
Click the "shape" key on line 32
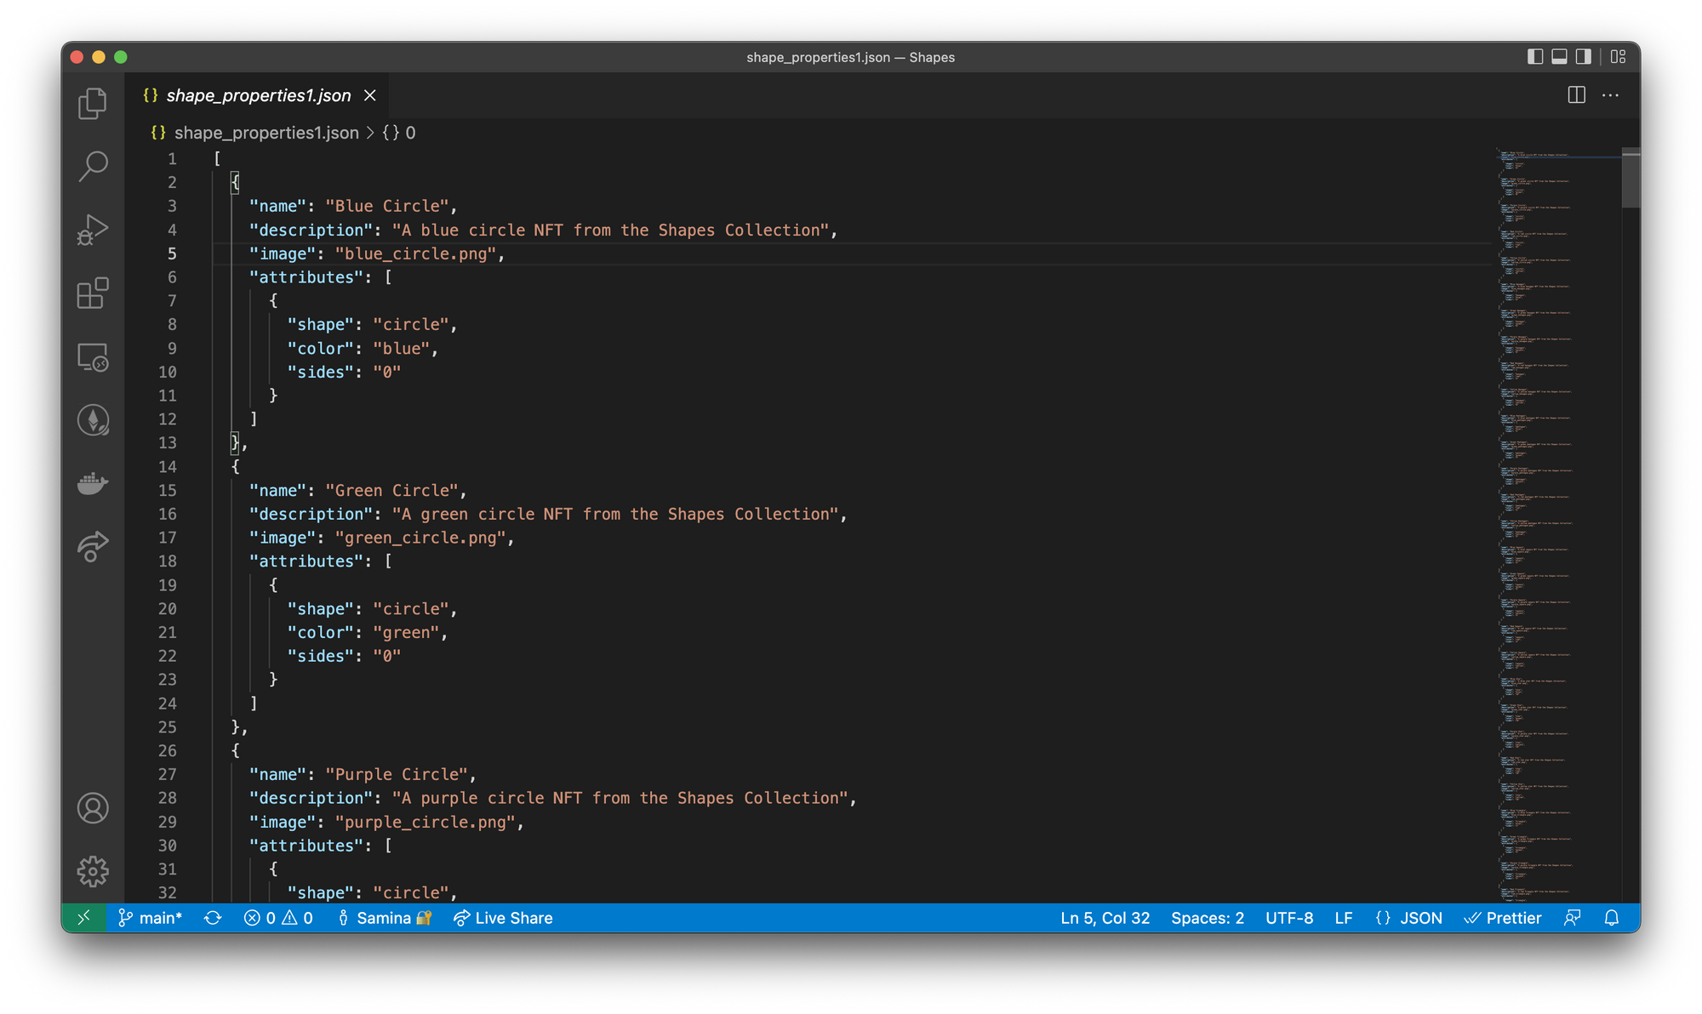pos(321,893)
